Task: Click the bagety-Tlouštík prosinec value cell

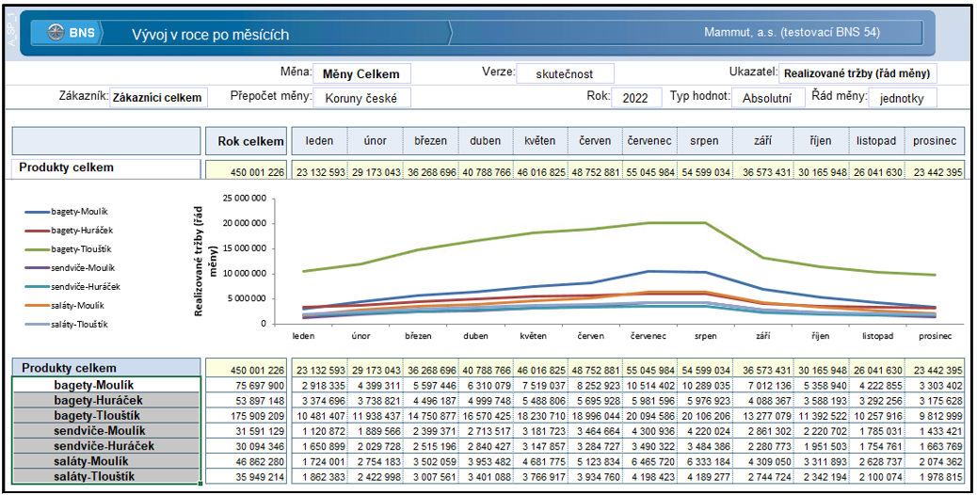Action: pyautogui.click(x=937, y=416)
